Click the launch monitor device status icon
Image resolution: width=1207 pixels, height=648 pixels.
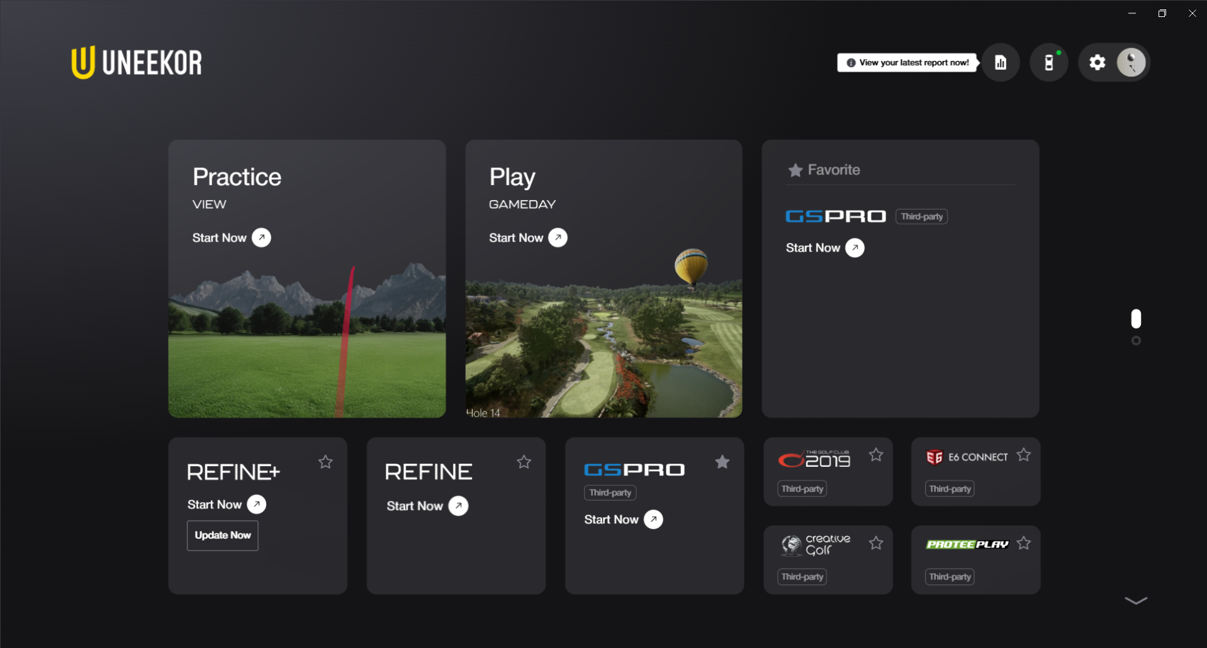point(1048,62)
